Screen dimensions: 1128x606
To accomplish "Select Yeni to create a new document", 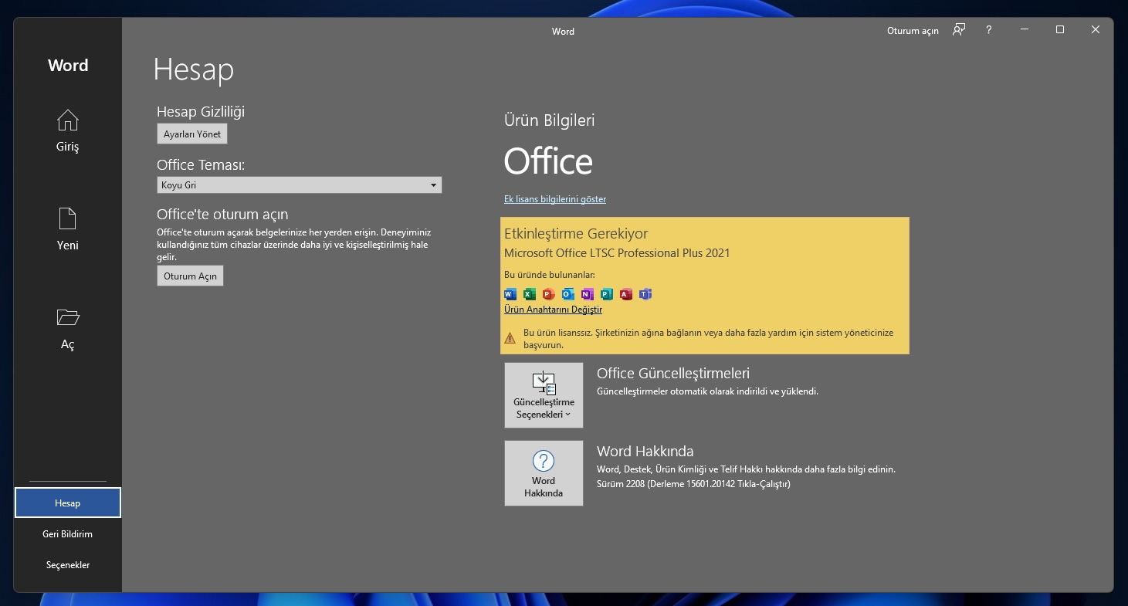I will (x=68, y=229).
